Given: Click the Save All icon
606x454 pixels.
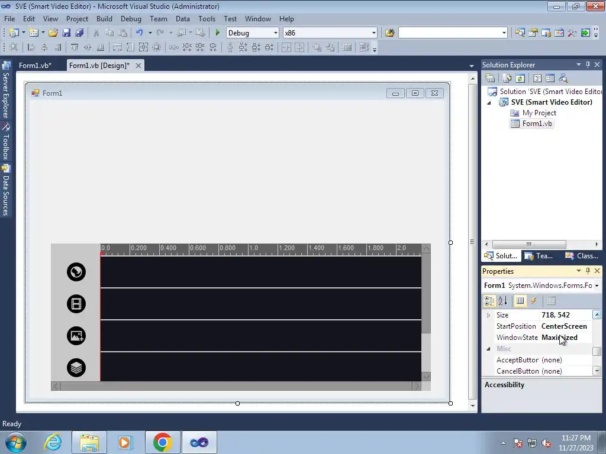Looking at the screenshot, I should (x=80, y=33).
